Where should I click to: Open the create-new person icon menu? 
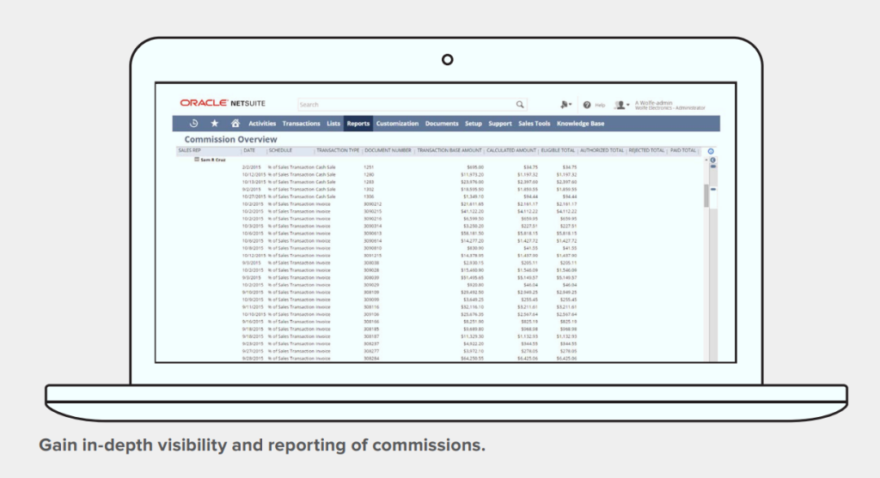pyautogui.click(x=565, y=104)
